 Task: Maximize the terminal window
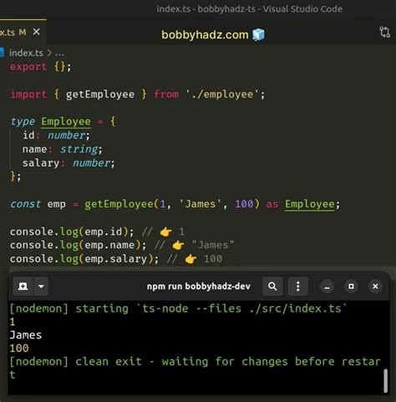click(351, 287)
